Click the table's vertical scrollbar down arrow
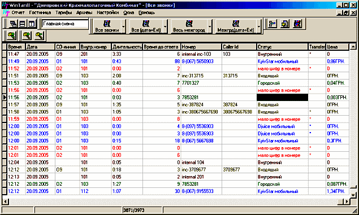 coord(353,195)
